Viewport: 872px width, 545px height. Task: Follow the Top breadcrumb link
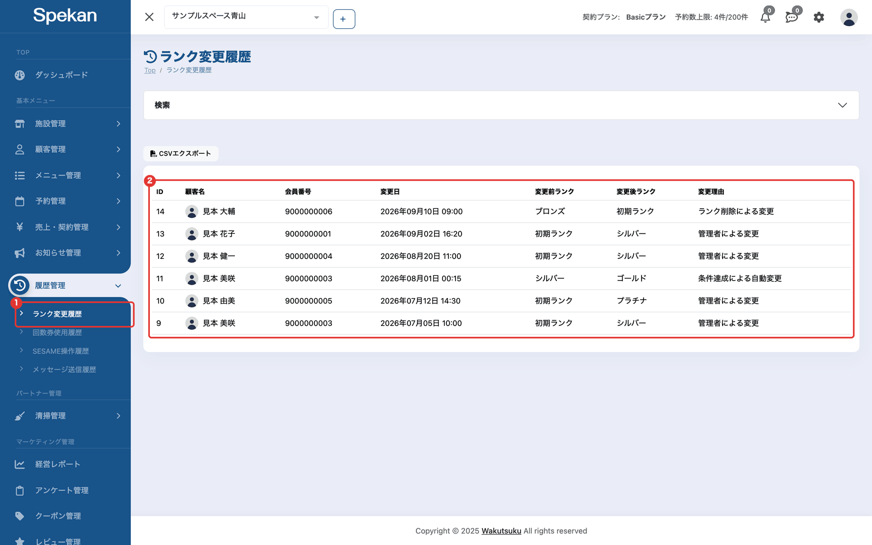point(150,70)
